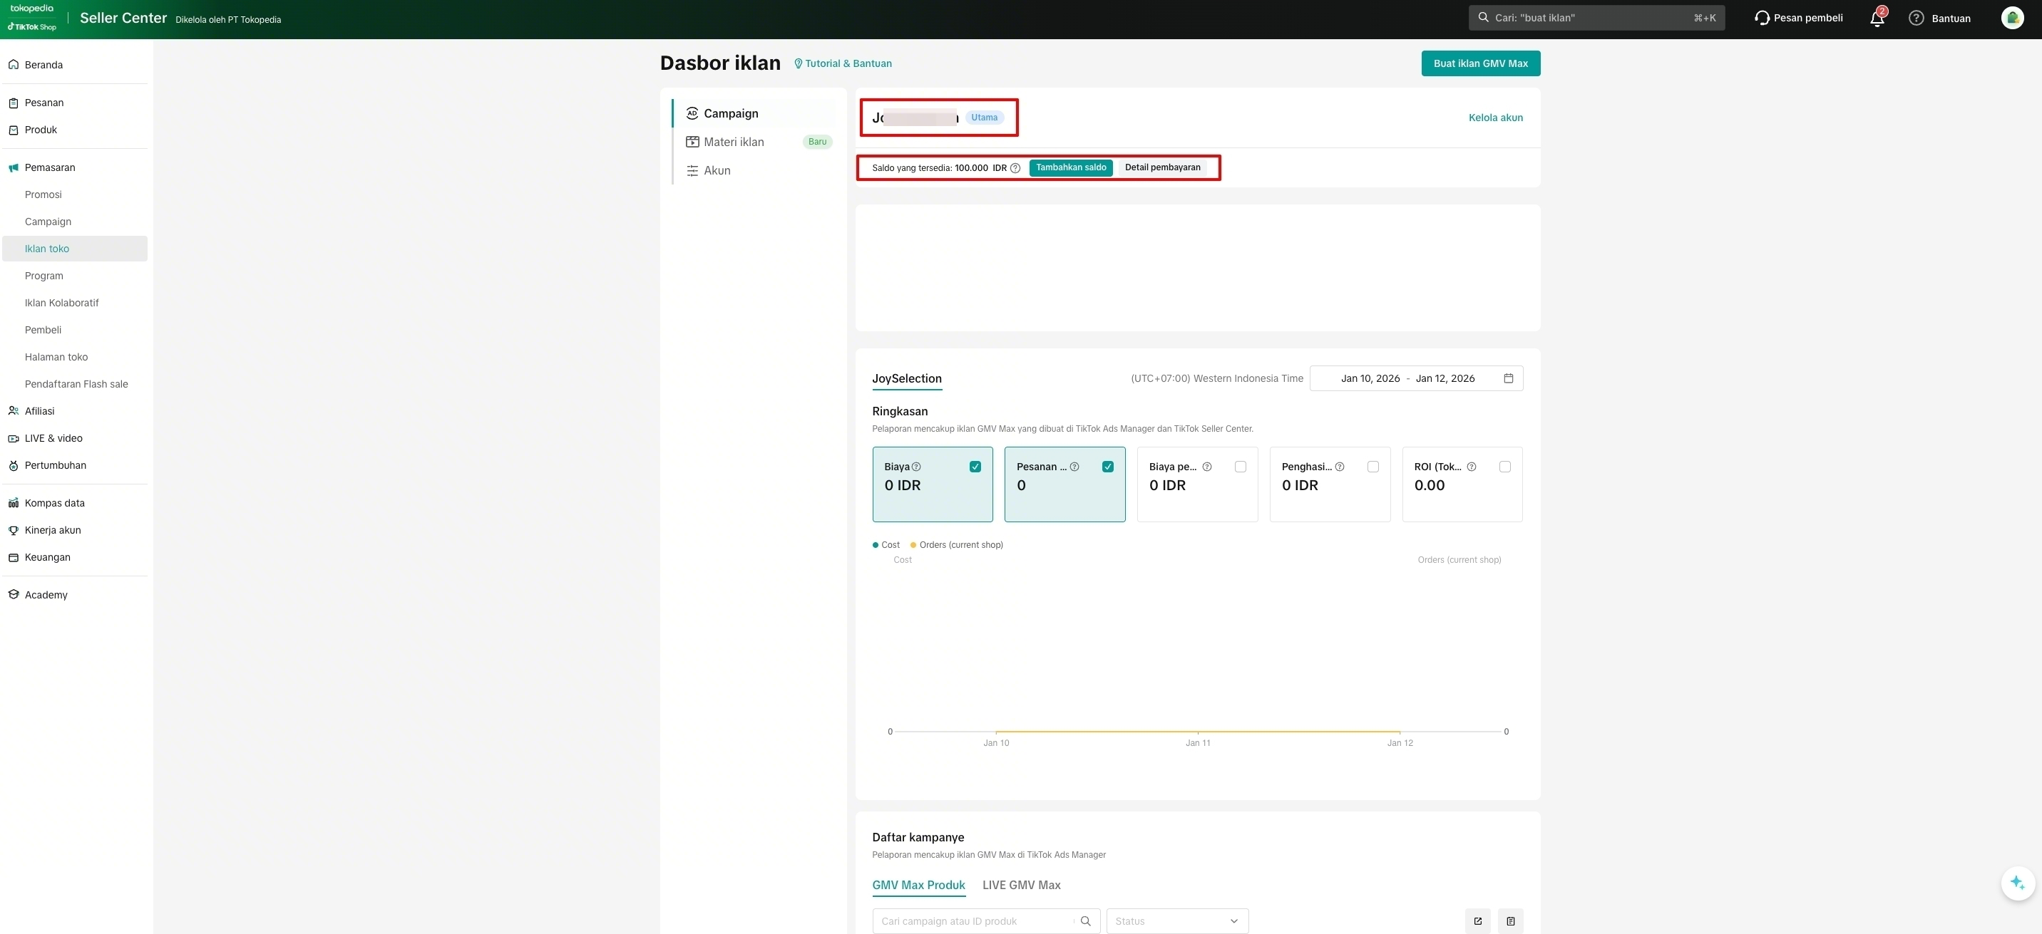This screenshot has height=934, width=2042.
Task: Open the Keuangan section
Action: coord(48,557)
